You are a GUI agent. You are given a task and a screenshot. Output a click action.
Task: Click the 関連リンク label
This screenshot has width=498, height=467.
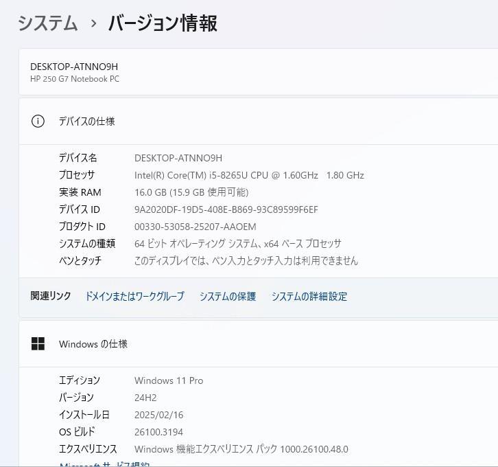tap(51, 296)
